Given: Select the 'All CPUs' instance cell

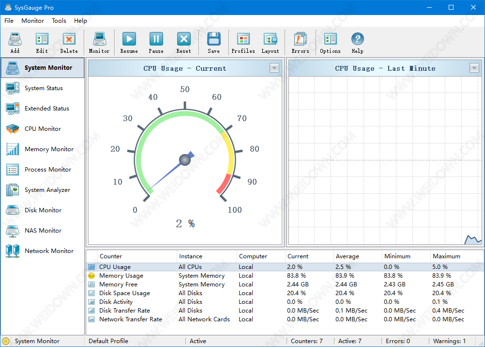Looking at the screenshot, I should (x=190, y=267).
